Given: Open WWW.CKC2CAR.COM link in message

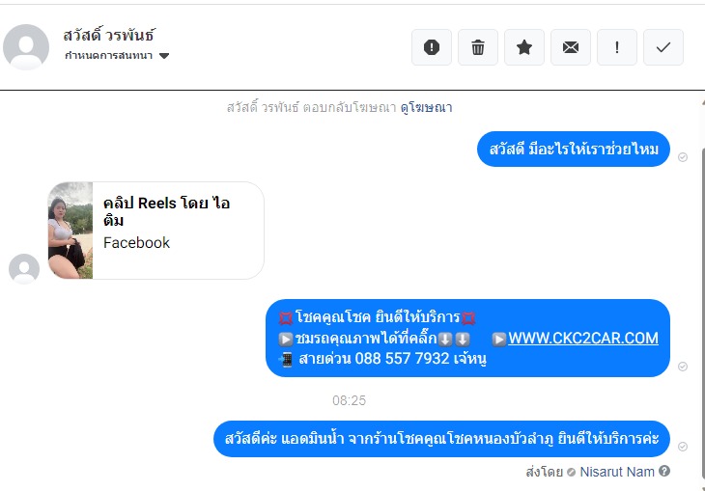Looking at the screenshot, I should (582, 338).
